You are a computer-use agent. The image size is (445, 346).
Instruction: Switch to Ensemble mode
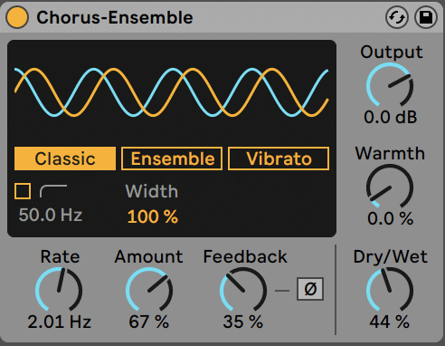pyautogui.click(x=172, y=159)
